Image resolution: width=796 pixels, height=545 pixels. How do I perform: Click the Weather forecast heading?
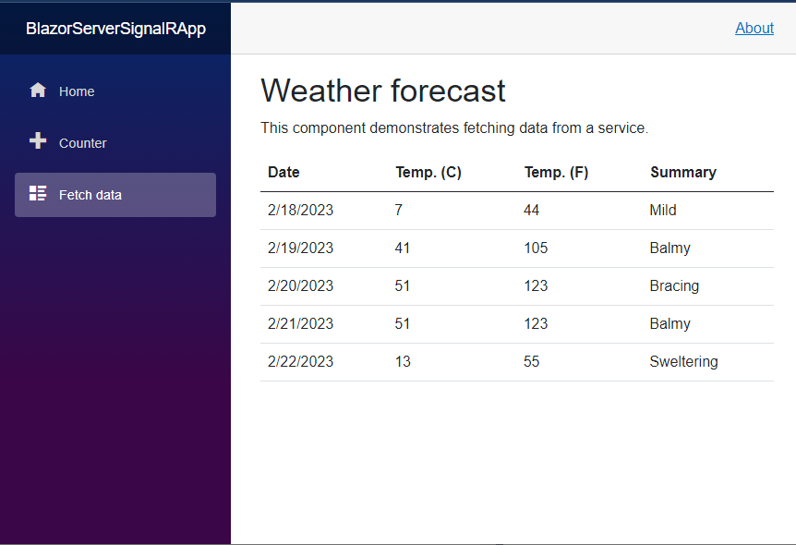click(x=383, y=91)
